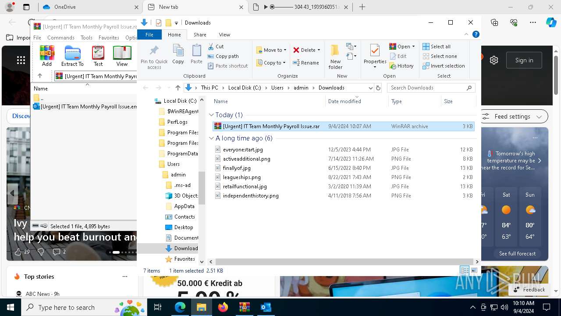The image size is (561, 316).
Task: Select the Payroll Issue .eml file in WinRAR
Action: pyautogui.click(x=85, y=107)
